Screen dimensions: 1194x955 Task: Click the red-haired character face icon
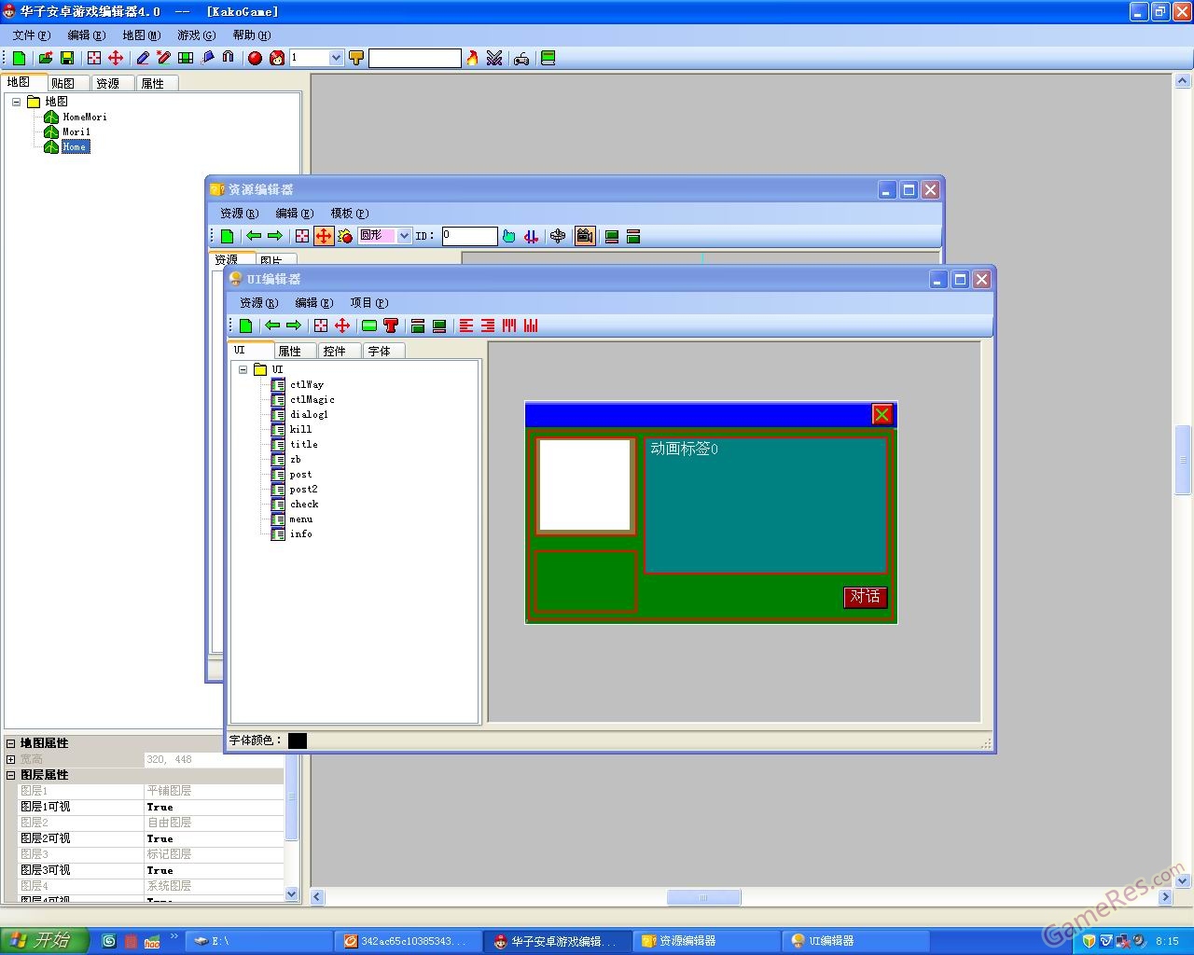coord(277,58)
